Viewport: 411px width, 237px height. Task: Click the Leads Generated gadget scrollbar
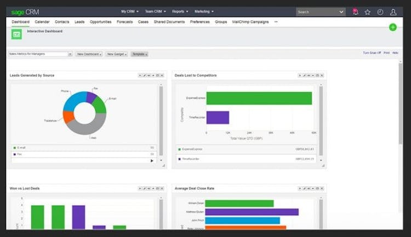click(x=161, y=121)
